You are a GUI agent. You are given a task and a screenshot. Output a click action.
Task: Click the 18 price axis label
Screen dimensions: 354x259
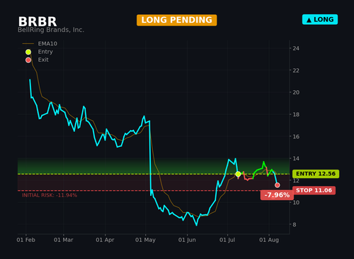(x=296, y=114)
